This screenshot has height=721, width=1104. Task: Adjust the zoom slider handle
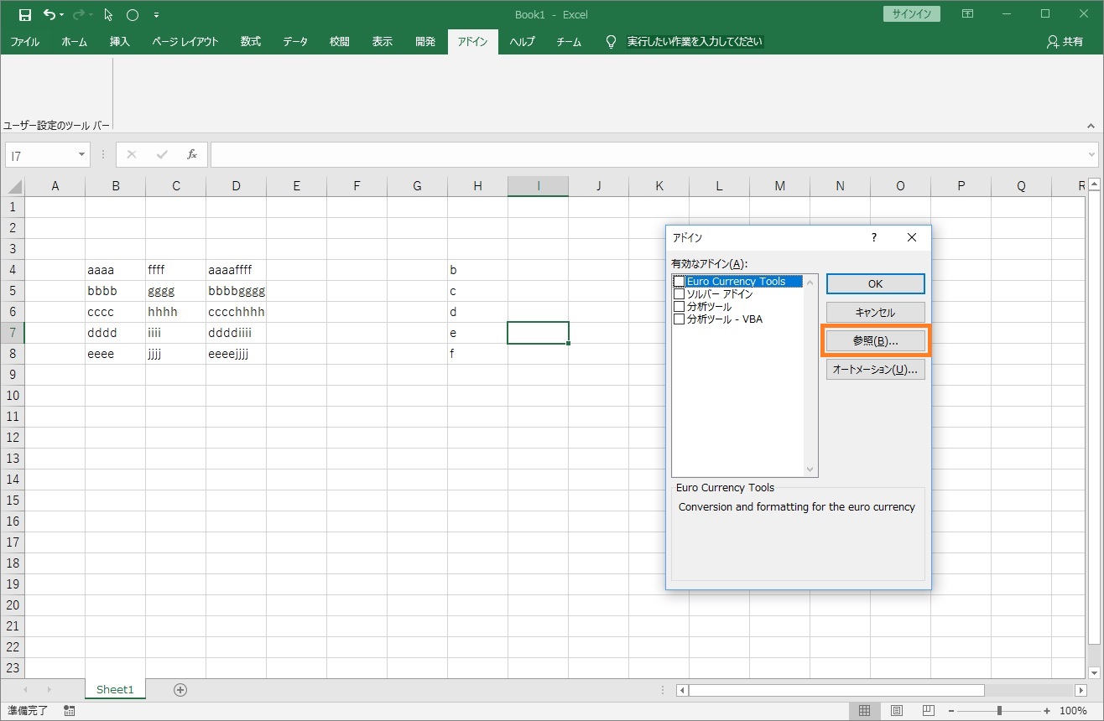pyautogui.click(x=998, y=711)
